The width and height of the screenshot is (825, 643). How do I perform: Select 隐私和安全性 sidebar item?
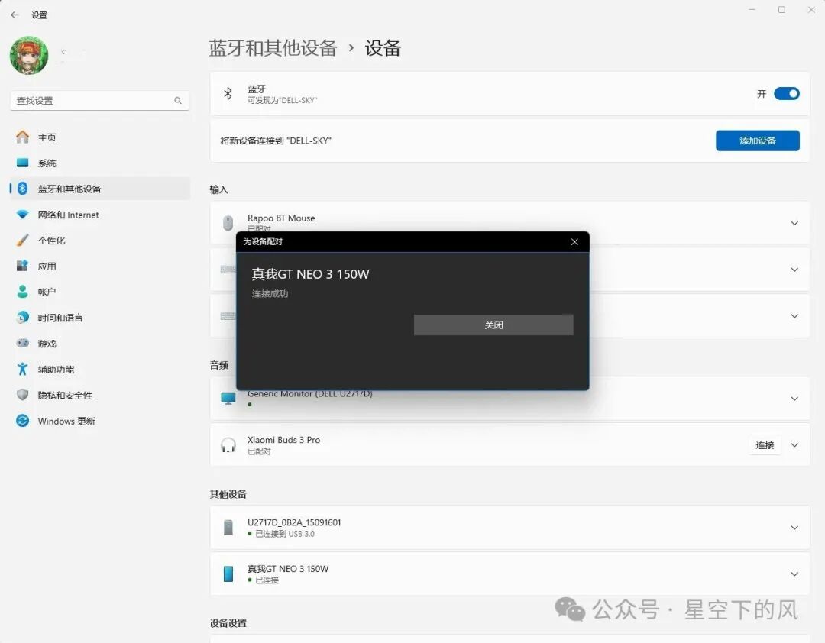click(x=65, y=395)
